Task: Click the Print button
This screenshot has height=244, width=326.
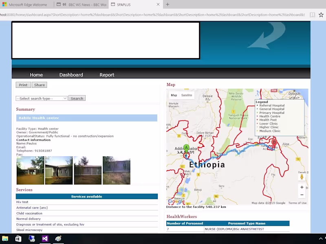Action: point(23,85)
